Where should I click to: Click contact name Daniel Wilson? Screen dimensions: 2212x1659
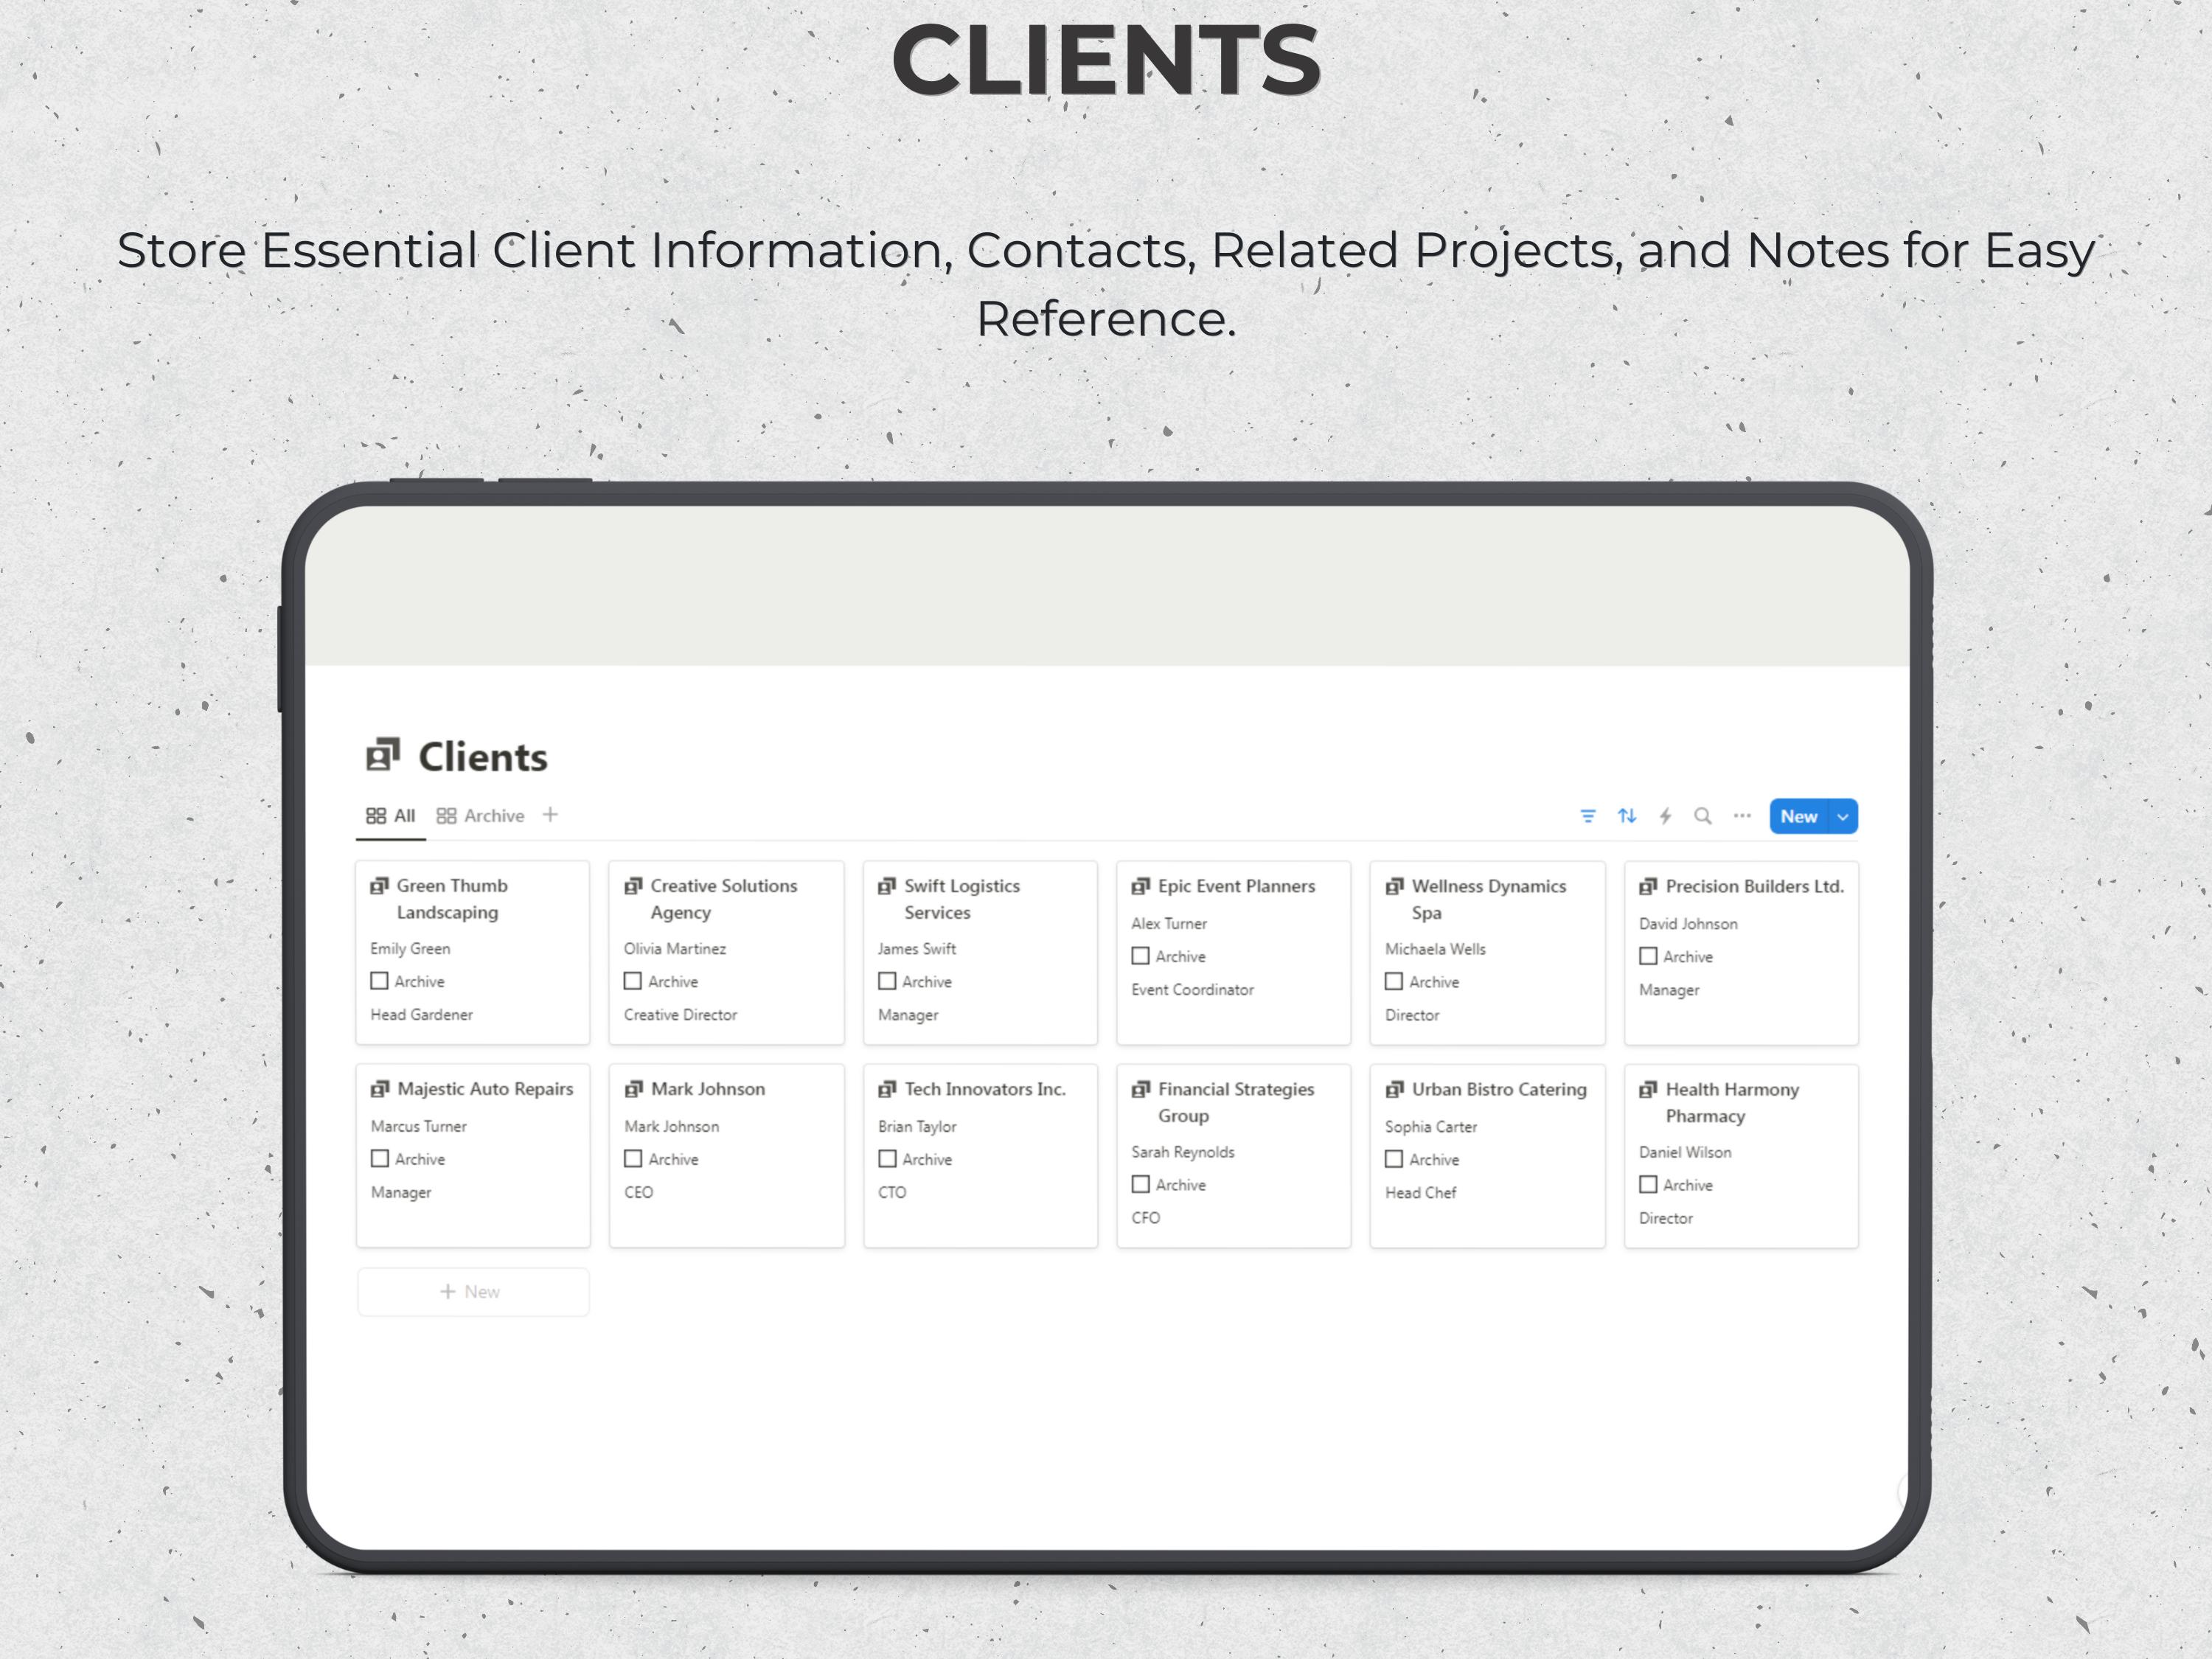[1685, 1152]
